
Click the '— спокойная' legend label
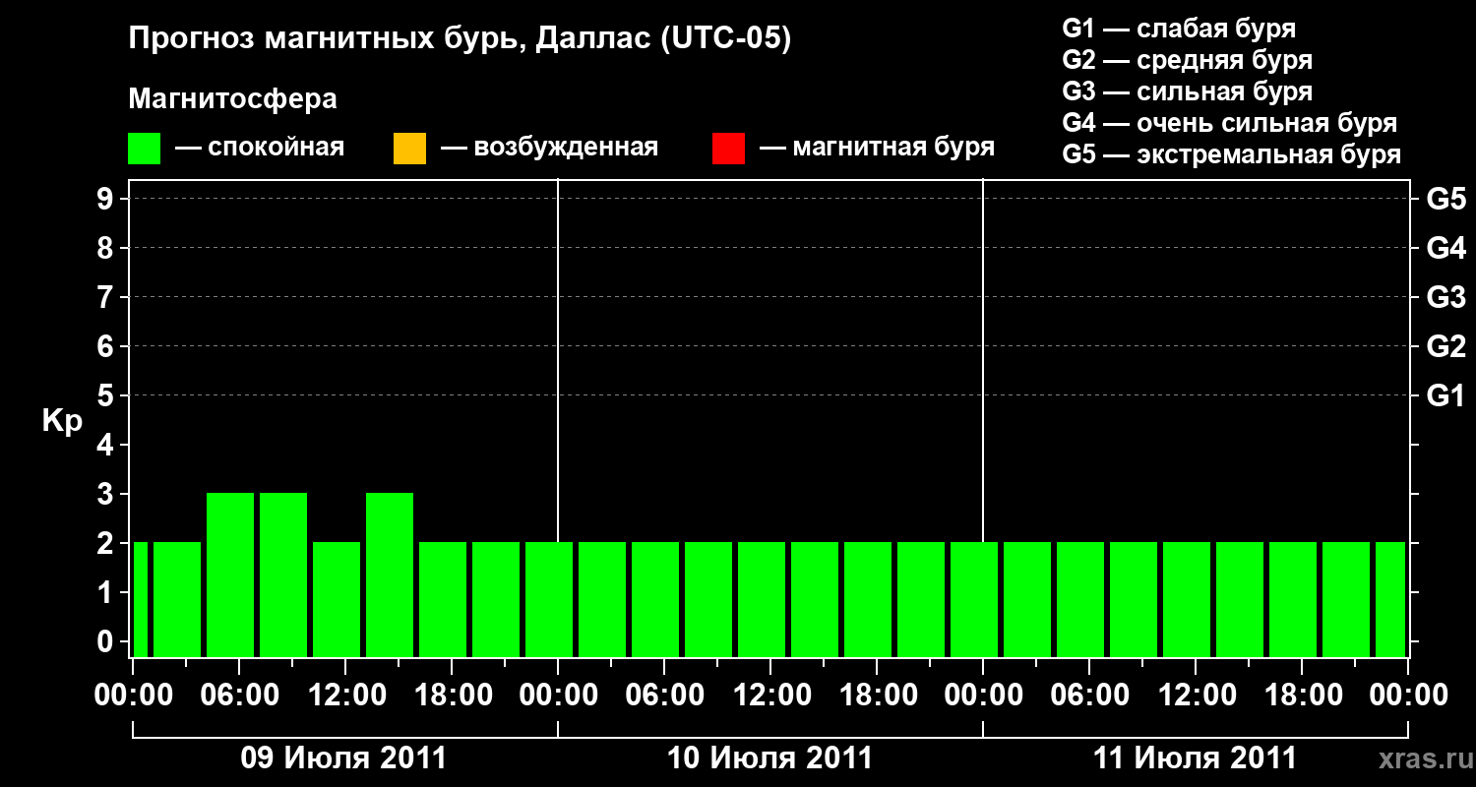(x=260, y=148)
